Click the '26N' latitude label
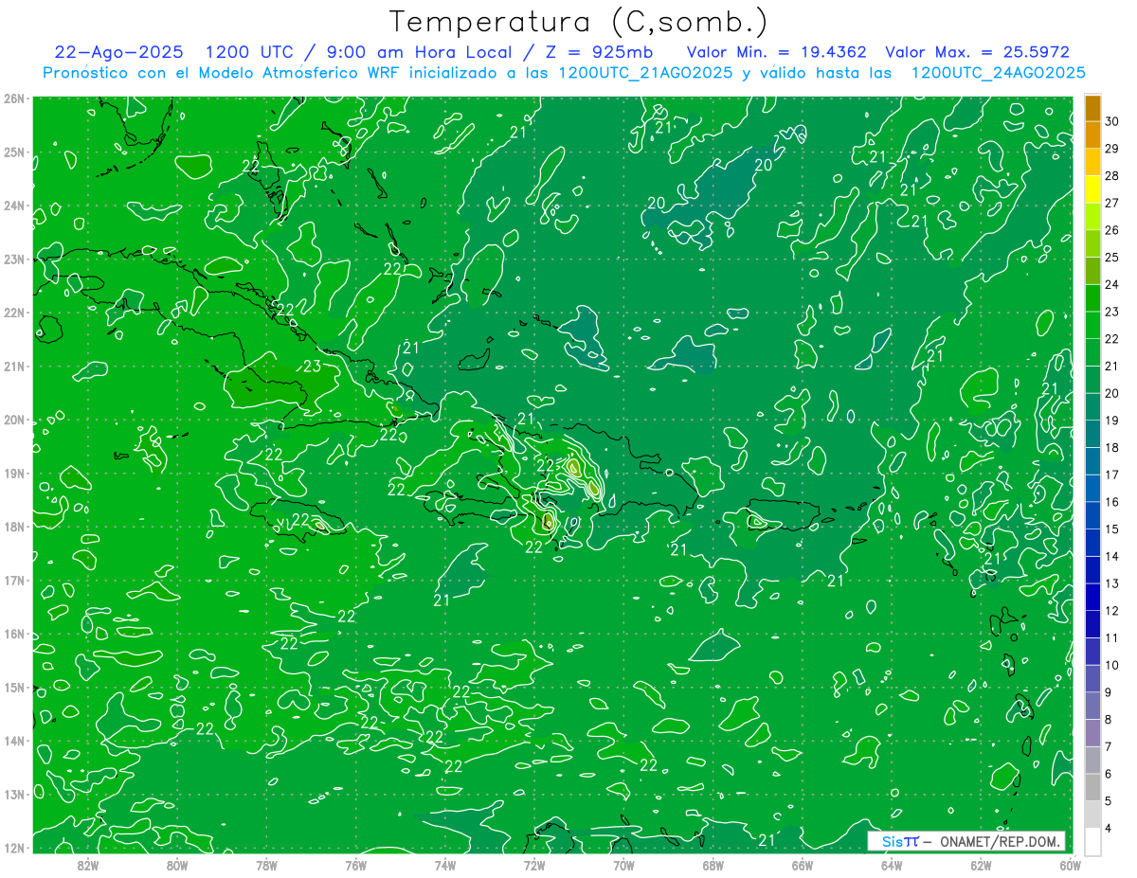1137x878 pixels. (x=14, y=99)
